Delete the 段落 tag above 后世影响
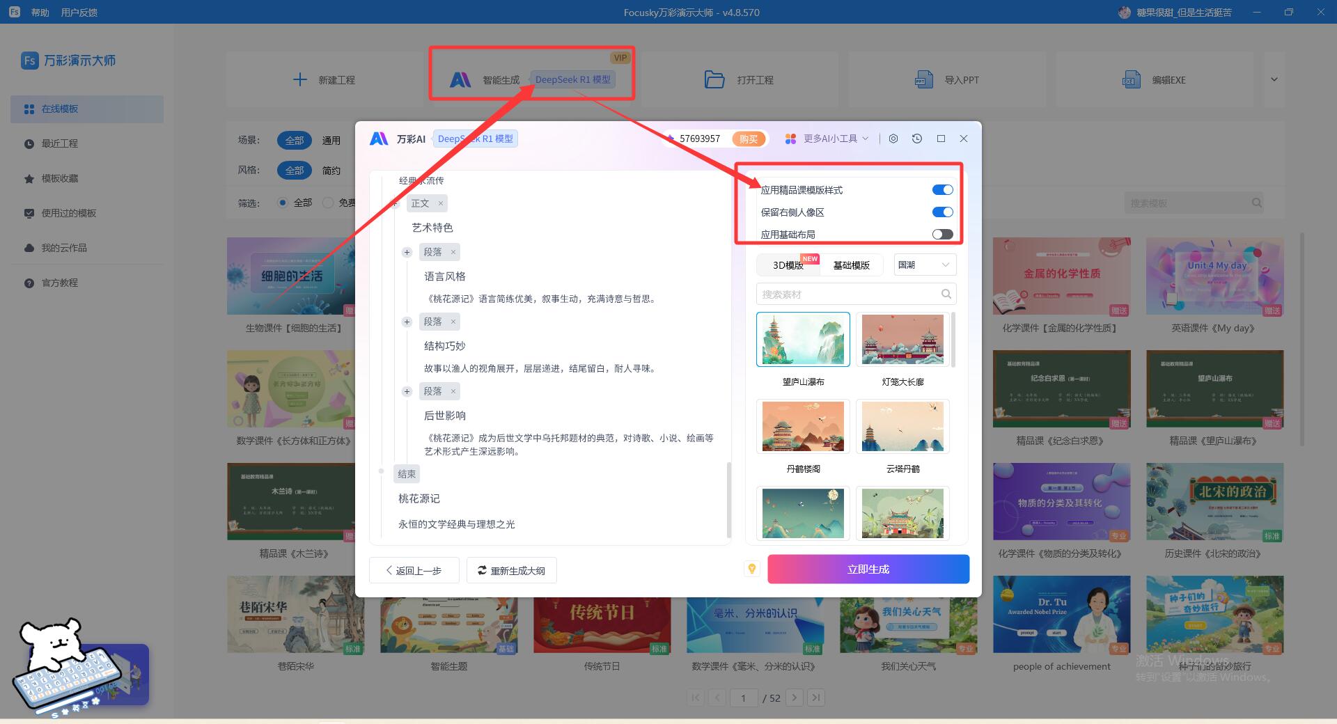 (x=453, y=391)
